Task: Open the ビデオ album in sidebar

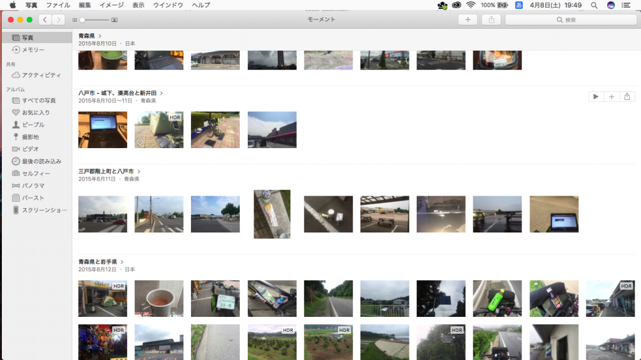Action: (x=30, y=149)
